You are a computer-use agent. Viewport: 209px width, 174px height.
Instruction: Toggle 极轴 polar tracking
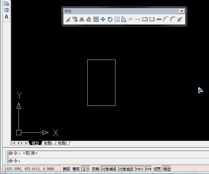(x=96, y=169)
